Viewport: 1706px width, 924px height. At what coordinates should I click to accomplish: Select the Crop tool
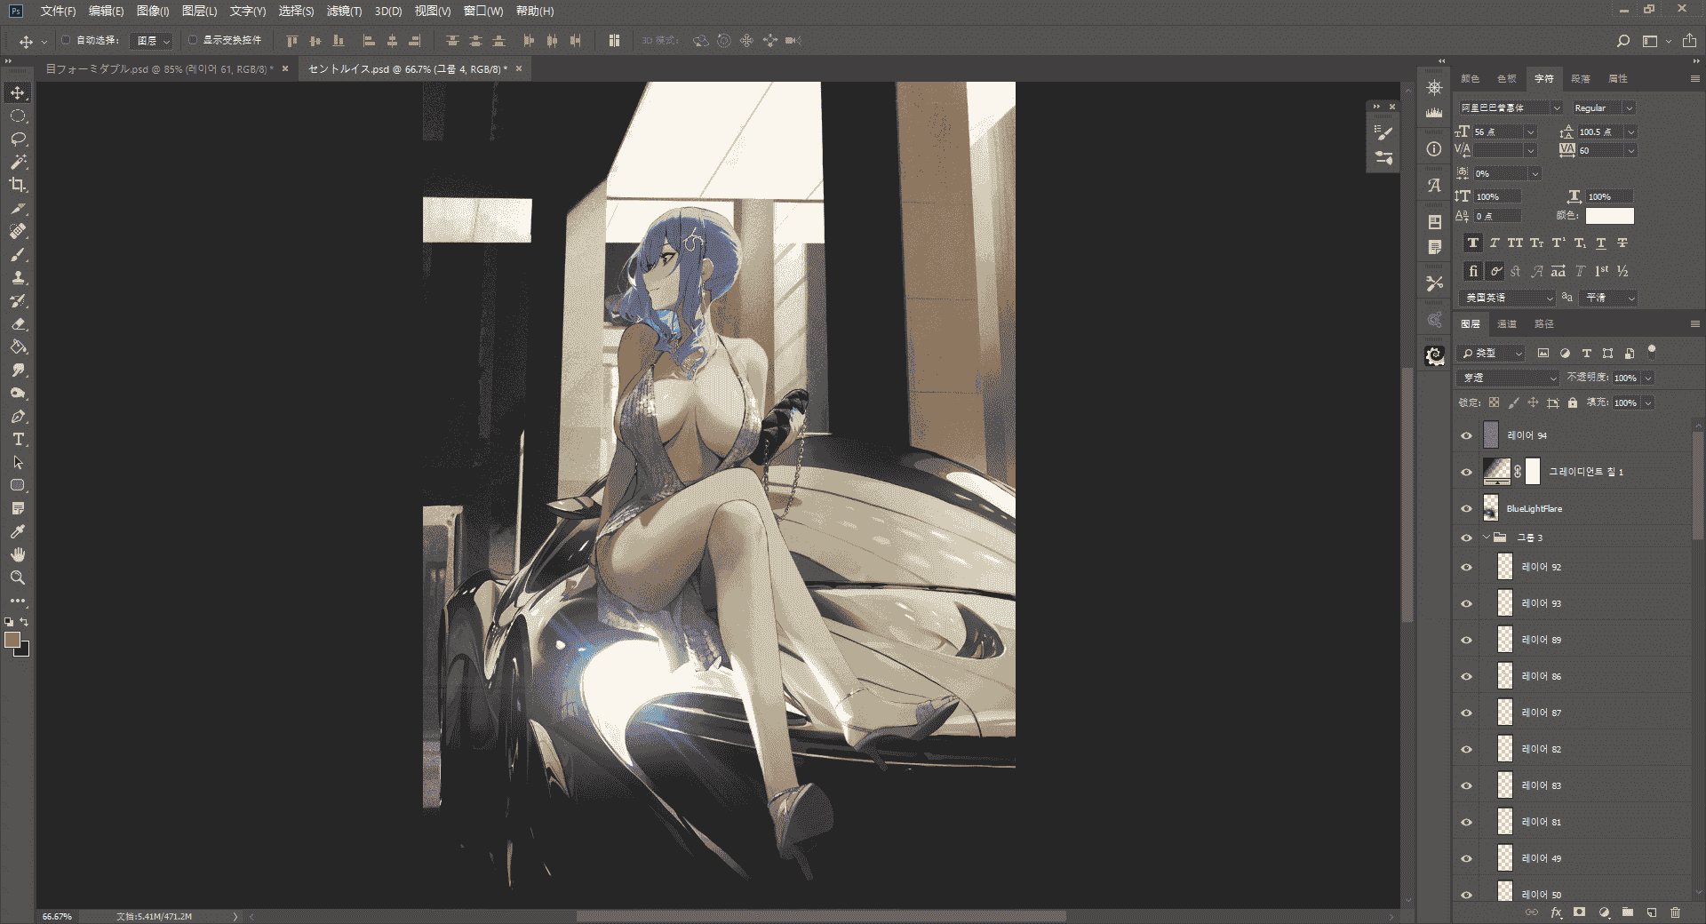(x=18, y=185)
